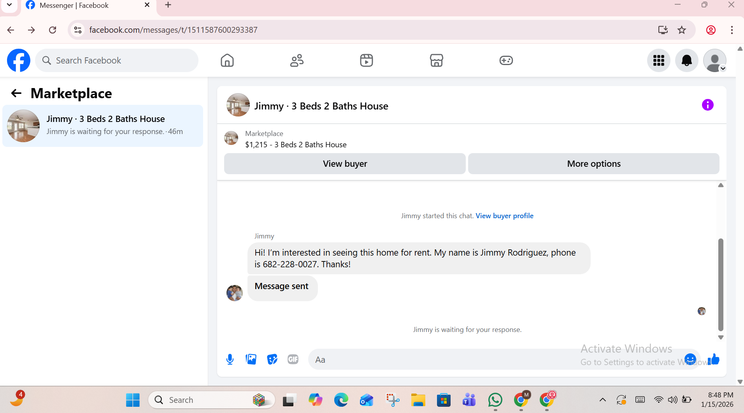Open a new browser tab
The width and height of the screenshot is (744, 413).
coord(168,5)
